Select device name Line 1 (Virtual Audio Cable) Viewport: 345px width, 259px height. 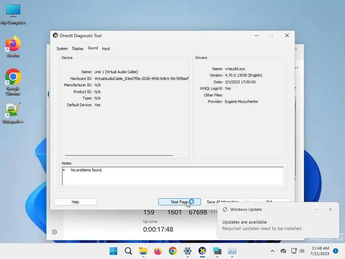pyautogui.click(x=116, y=72)
